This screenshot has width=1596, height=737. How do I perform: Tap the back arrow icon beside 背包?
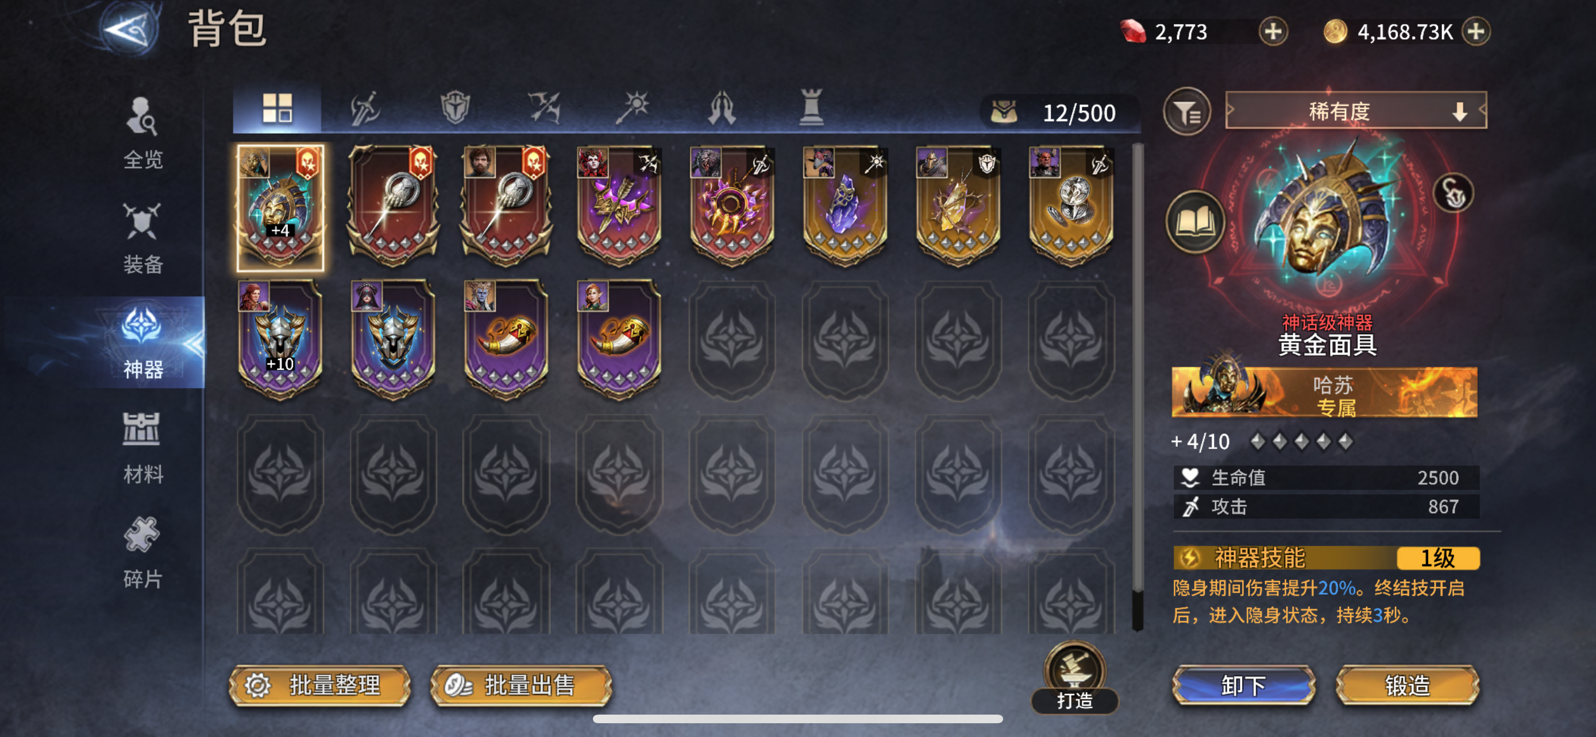point(129,29)
